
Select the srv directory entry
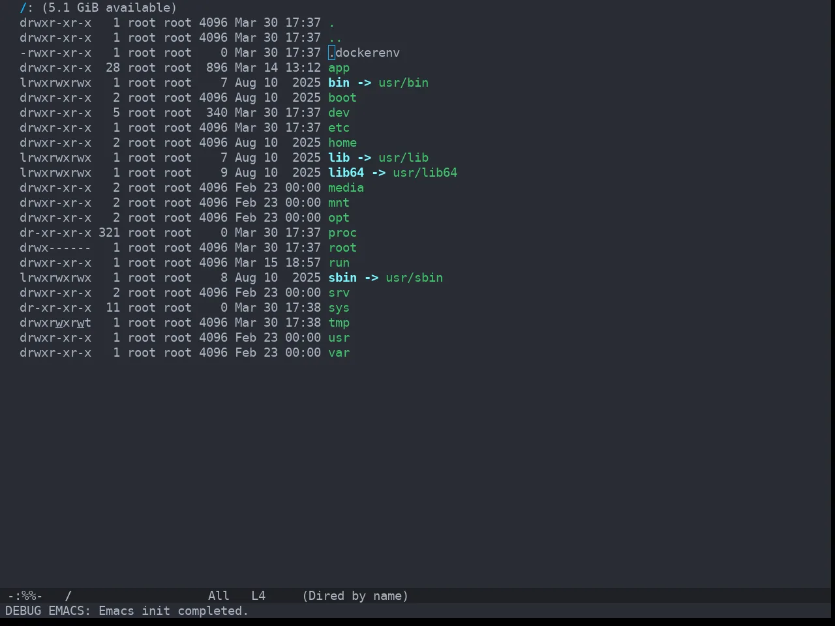[x=339, y=293]
